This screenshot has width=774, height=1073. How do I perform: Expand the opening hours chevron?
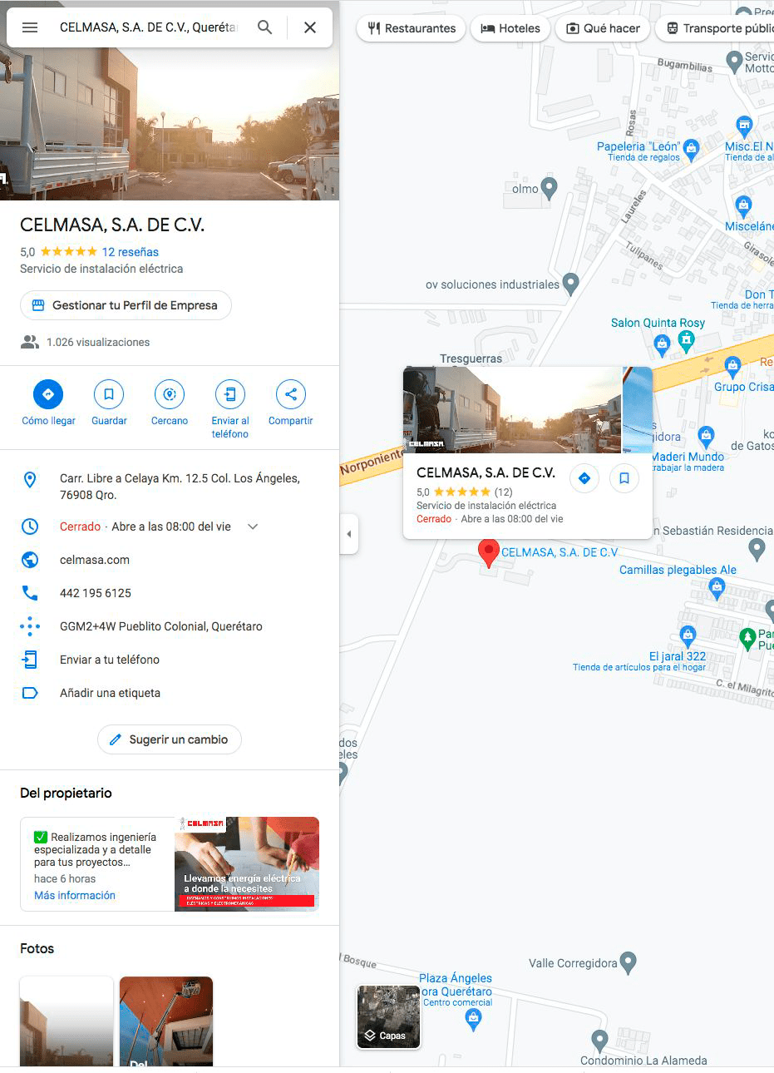(x=253, y=527)
